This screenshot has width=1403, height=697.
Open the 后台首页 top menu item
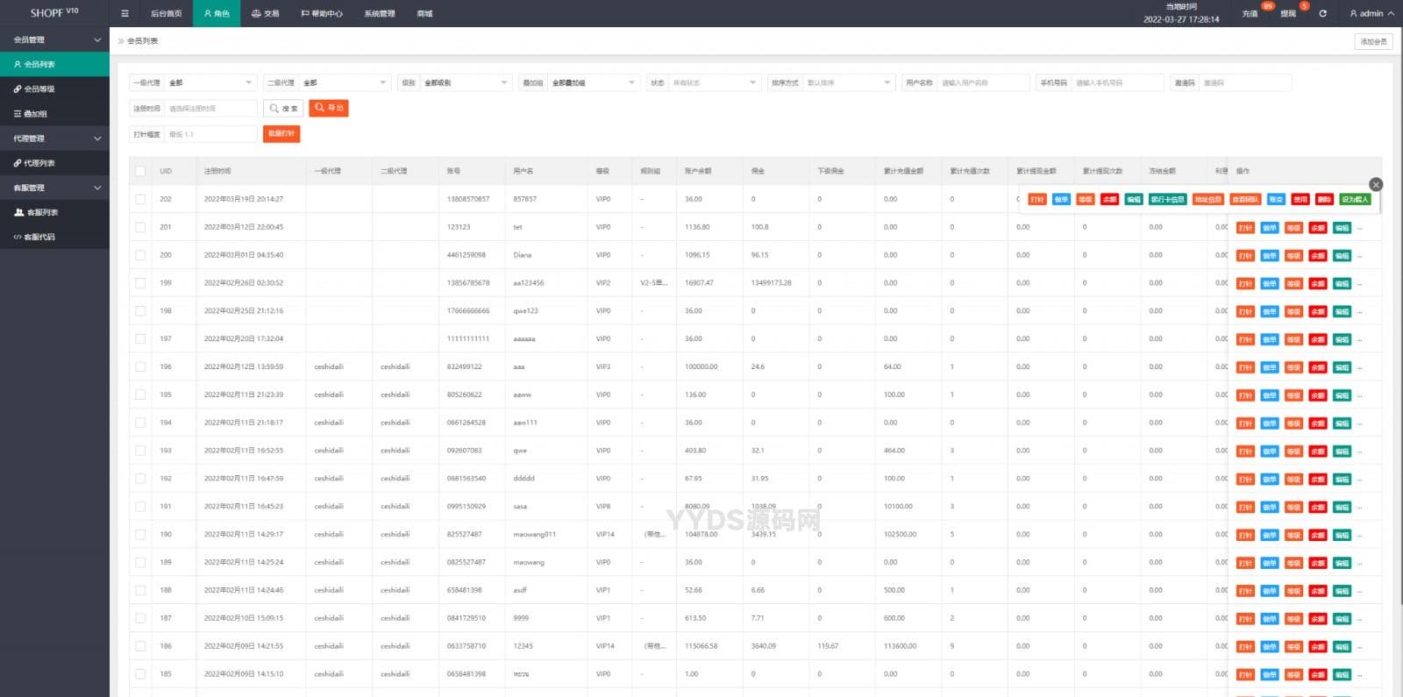click(x=166, y=13)
